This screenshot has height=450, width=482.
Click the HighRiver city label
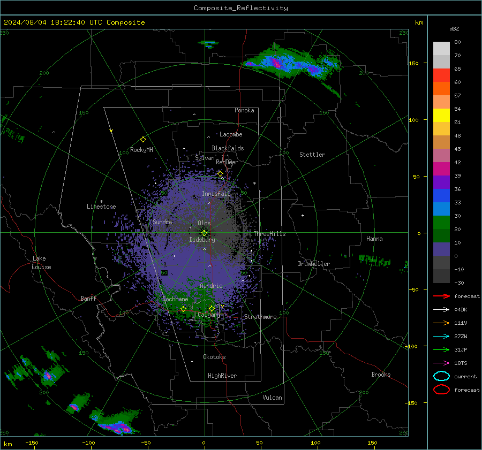coord(222,376)
